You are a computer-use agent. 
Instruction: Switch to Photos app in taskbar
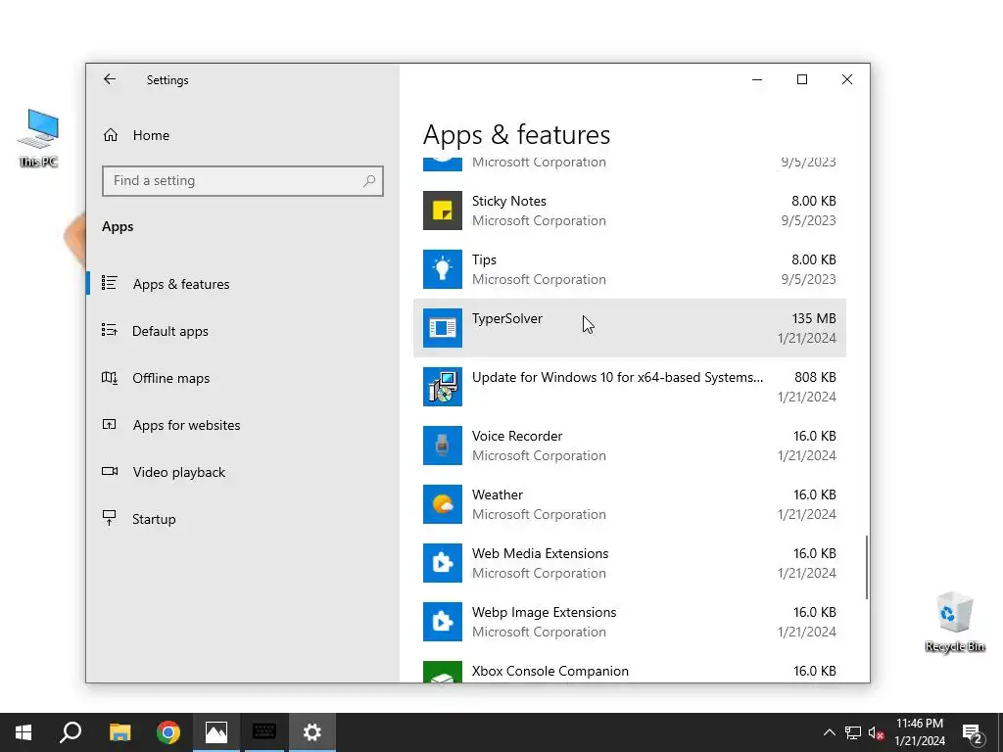(x=216, y=732)
